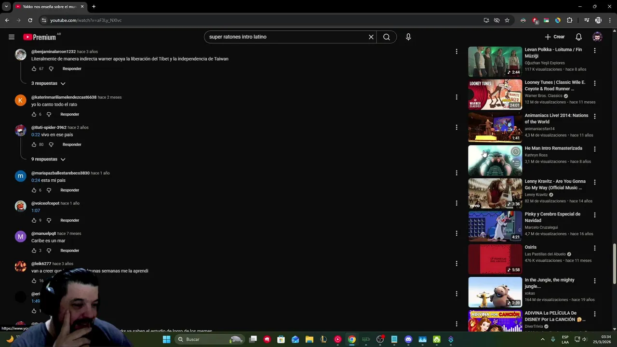
Task: Click the page vertical scrollbar thumb
Action: click(x=614, y=264)
